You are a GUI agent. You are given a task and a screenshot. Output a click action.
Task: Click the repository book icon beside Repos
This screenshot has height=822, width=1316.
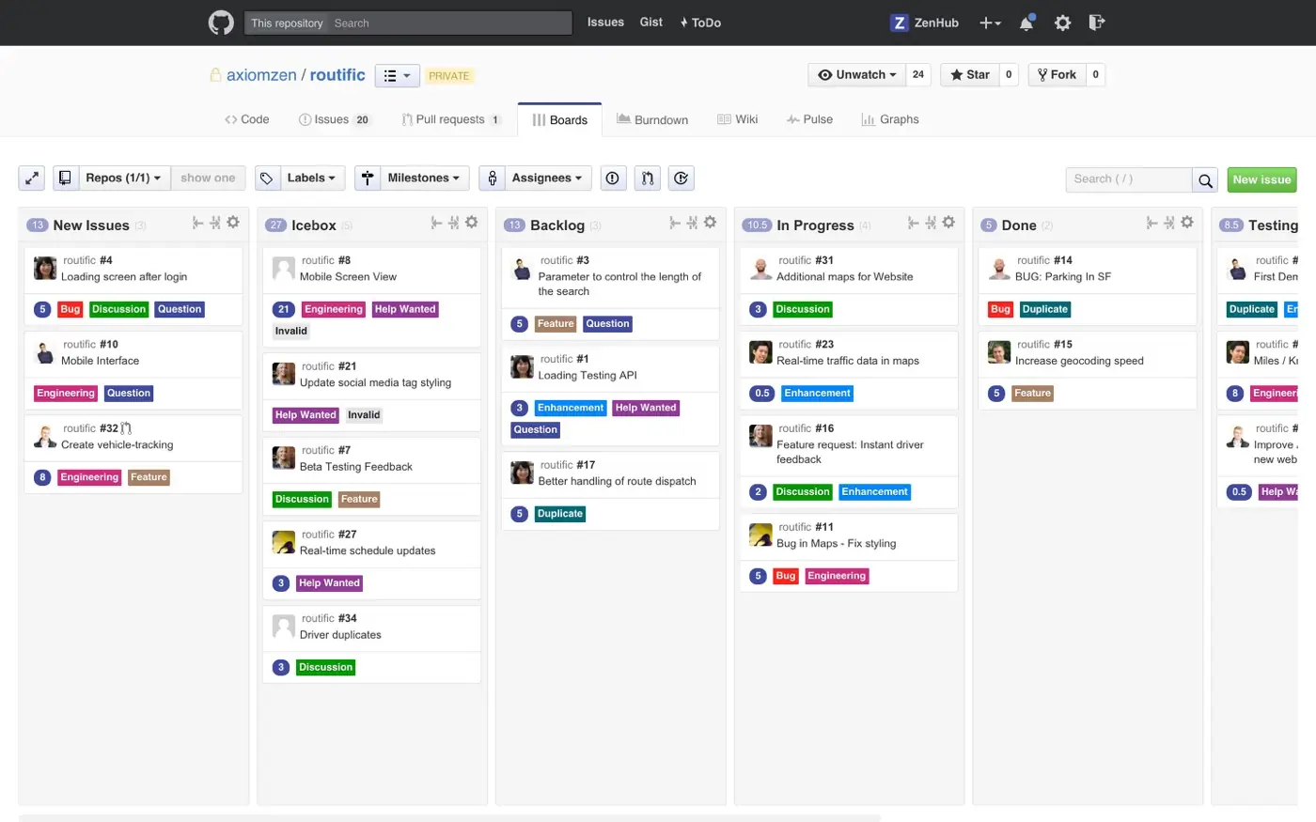pos(66,178)
